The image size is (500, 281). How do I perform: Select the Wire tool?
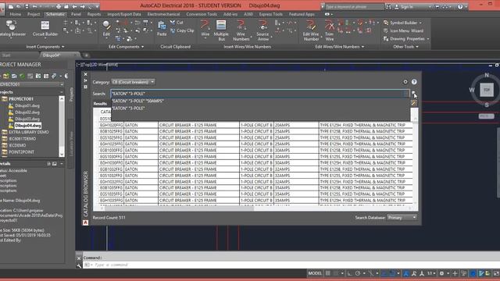[x=205, y=29]
